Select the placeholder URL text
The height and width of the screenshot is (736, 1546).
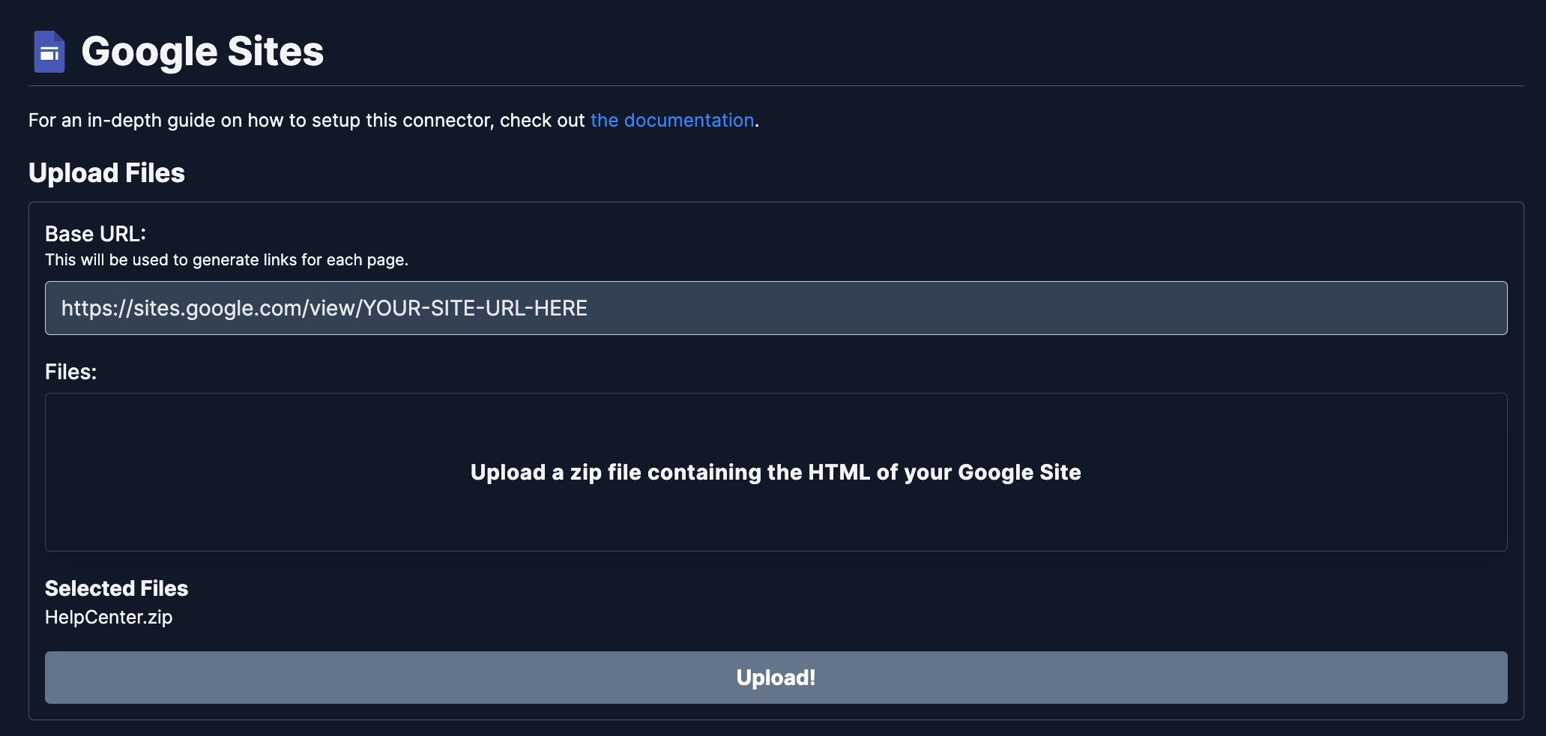(x=324, y=307)
